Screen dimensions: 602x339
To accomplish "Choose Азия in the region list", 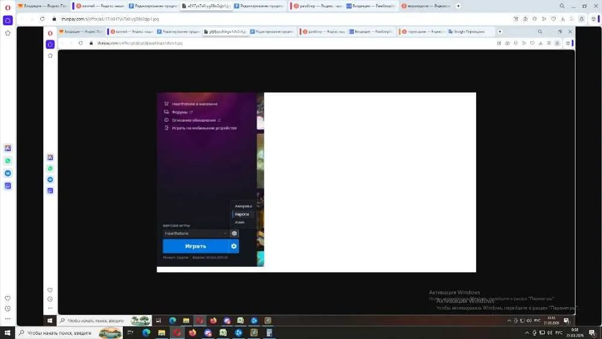I will [x=240, y=222].
